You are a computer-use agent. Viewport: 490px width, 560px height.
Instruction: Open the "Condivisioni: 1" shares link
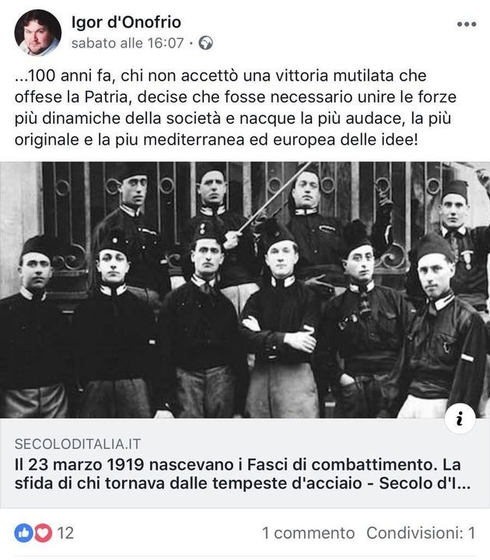pyautogui.click(x=421, y=533)
